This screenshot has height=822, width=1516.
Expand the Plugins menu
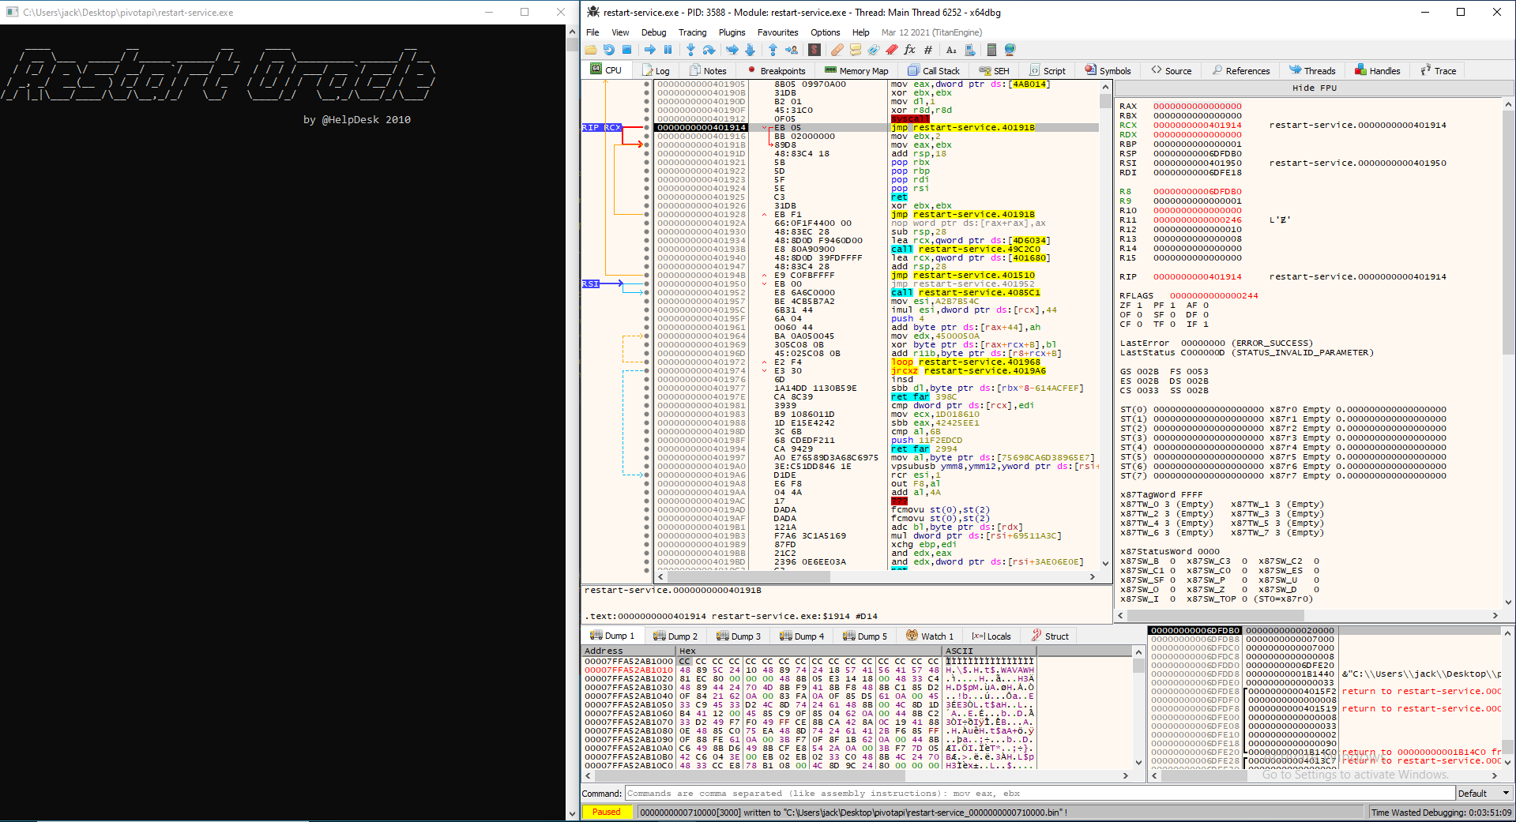tap(732, 32)
